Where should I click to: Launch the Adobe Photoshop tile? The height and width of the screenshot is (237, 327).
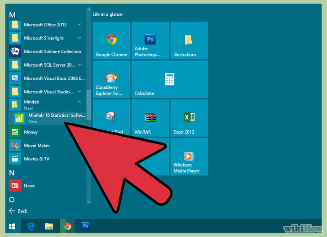150,40
